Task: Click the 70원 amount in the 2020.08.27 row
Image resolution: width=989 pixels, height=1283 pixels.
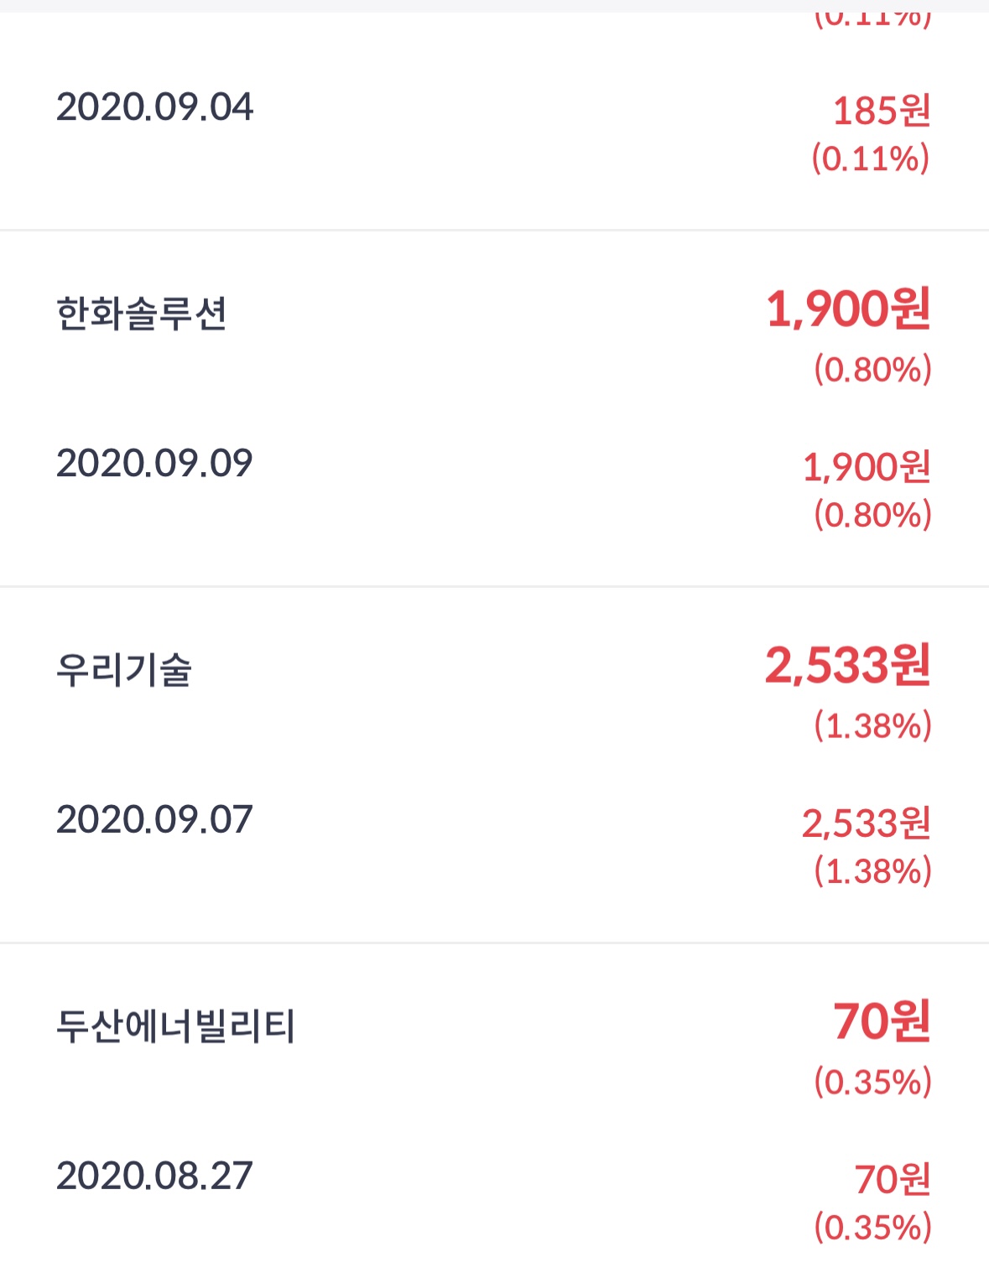Action: click(x=893, y=1180)
